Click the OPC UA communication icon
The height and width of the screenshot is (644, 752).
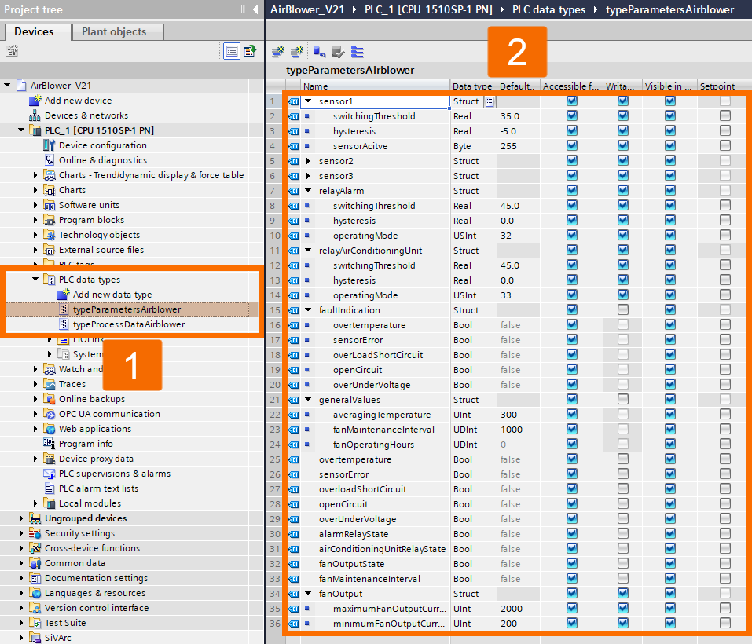click(x=49, y=414)
